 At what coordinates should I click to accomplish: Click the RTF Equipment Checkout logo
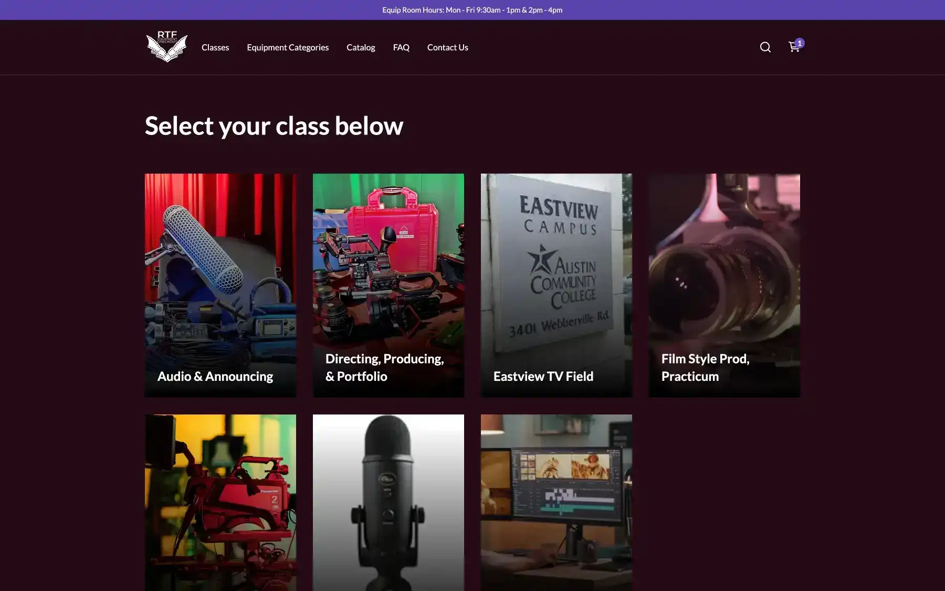tap(166, 47)
